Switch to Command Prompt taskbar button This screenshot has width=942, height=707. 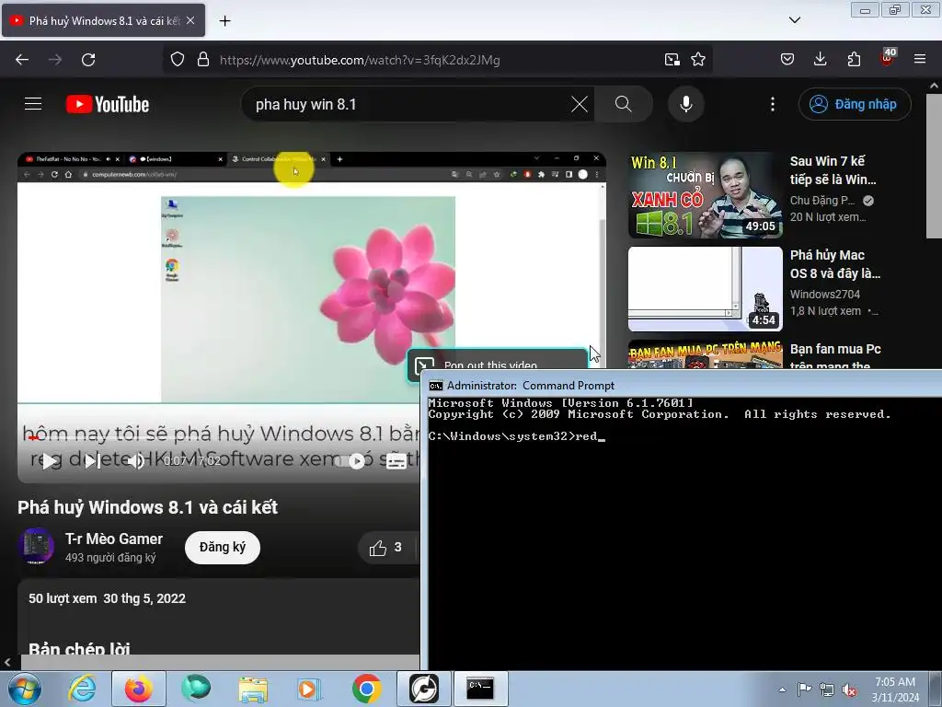pyautogui.click(x=480, y=689)
